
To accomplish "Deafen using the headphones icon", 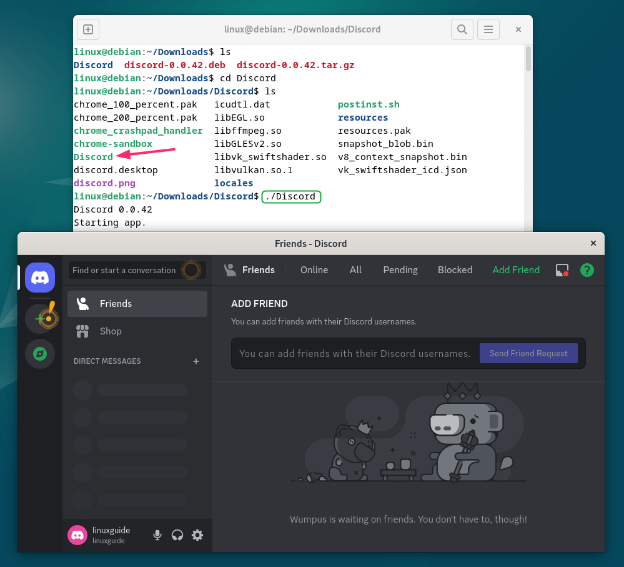I will (177, 535).
